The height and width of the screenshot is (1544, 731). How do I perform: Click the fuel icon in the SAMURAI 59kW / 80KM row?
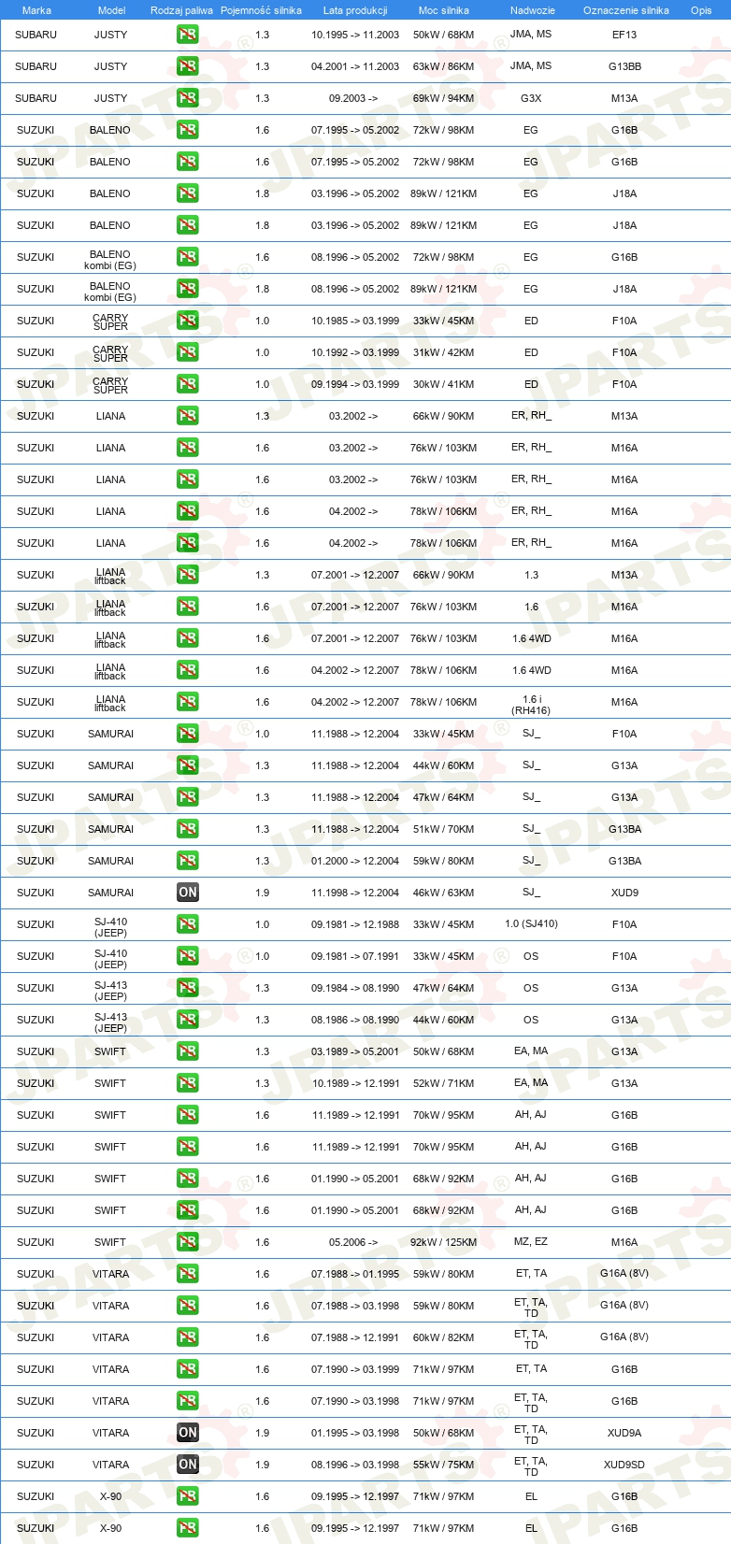click(x=188, y=861)
